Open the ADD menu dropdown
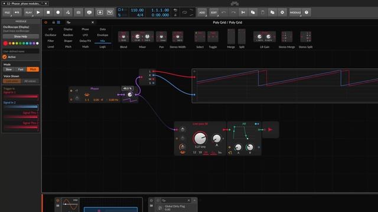 tap(202, 12)
